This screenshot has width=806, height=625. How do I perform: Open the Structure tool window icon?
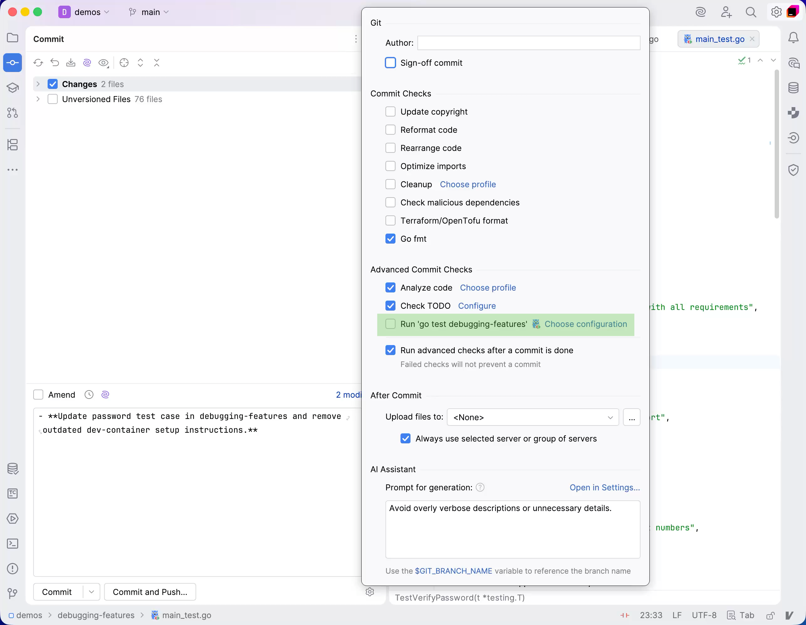pos(13,145)
